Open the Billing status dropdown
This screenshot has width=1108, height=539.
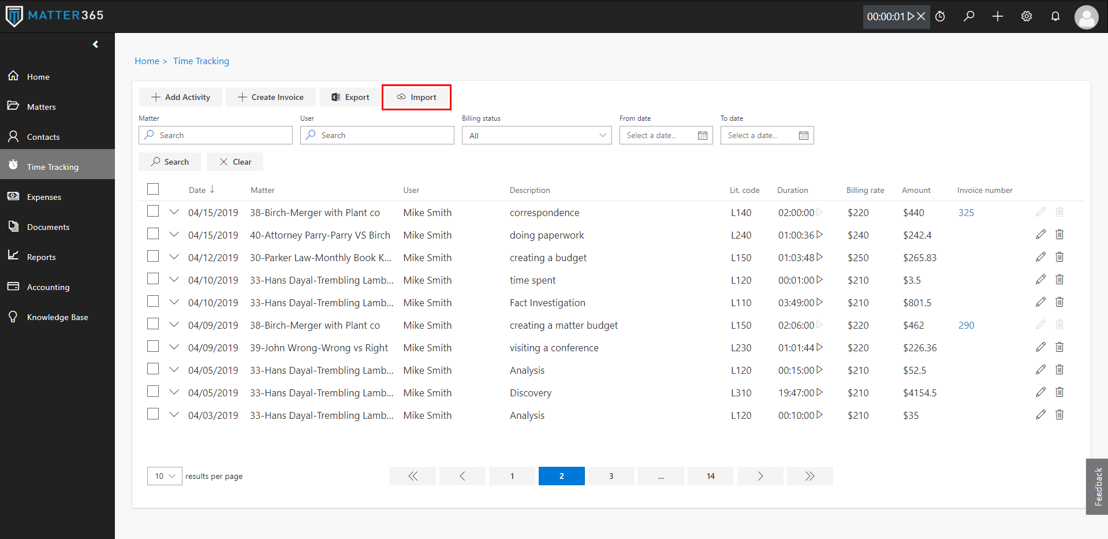(x=536, y=136)
